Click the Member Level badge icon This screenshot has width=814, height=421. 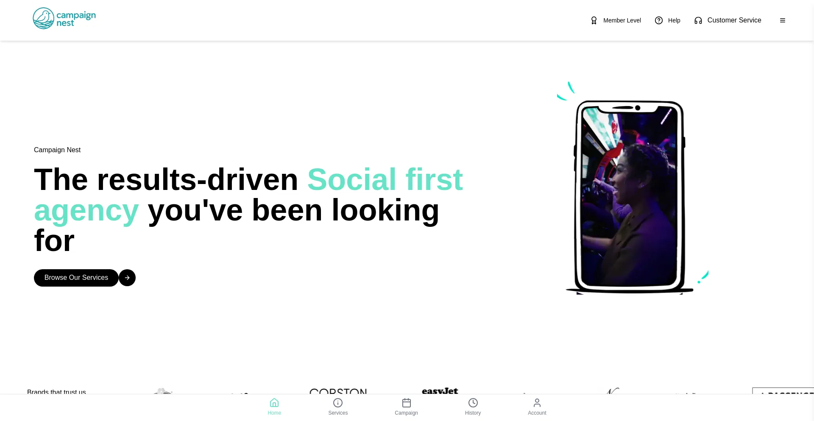tap(594, 20)
